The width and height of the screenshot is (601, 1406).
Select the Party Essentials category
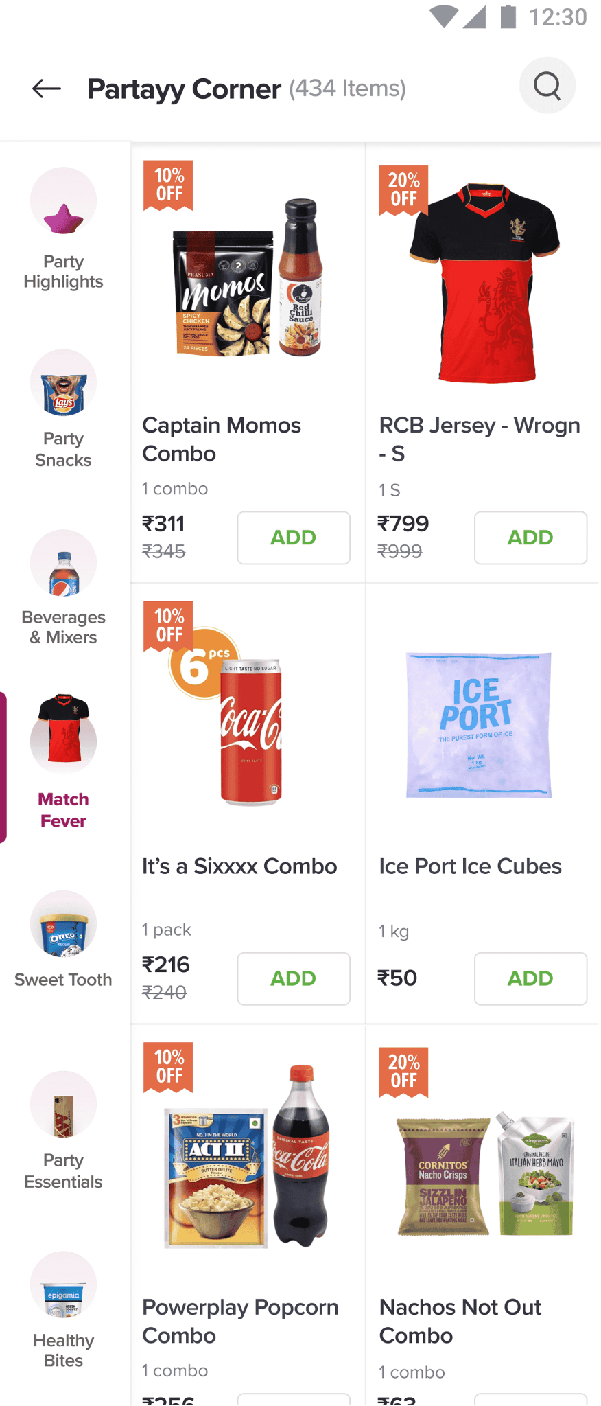click(x=63, y=1131)
